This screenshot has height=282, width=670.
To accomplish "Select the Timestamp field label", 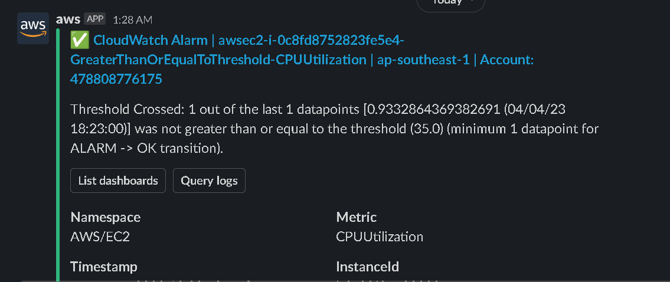I will pyautogui.click(x=104, y=267).
